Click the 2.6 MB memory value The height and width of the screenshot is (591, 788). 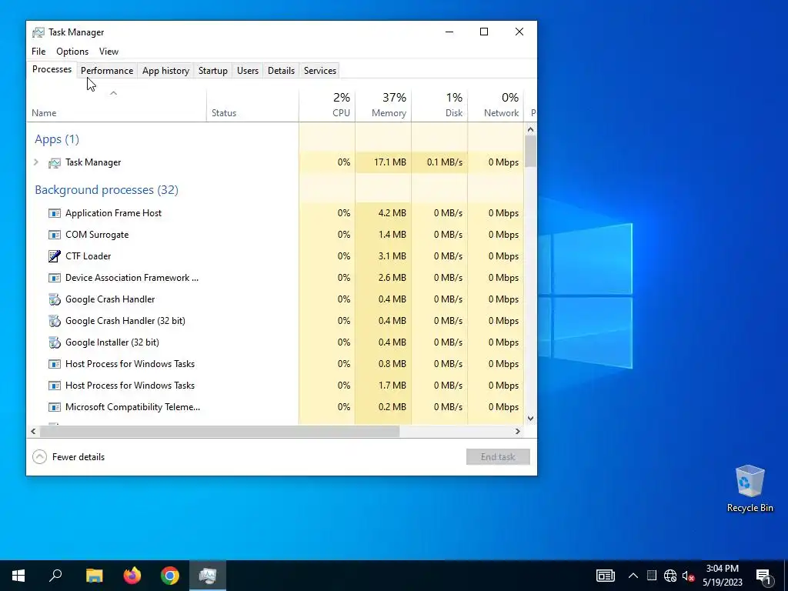pyautogui.click(x=392, y=277)
